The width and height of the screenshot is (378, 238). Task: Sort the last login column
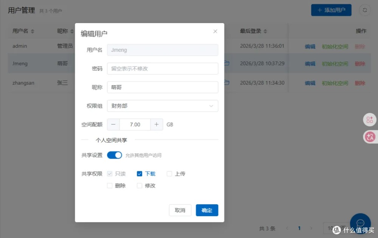(265, 31)
